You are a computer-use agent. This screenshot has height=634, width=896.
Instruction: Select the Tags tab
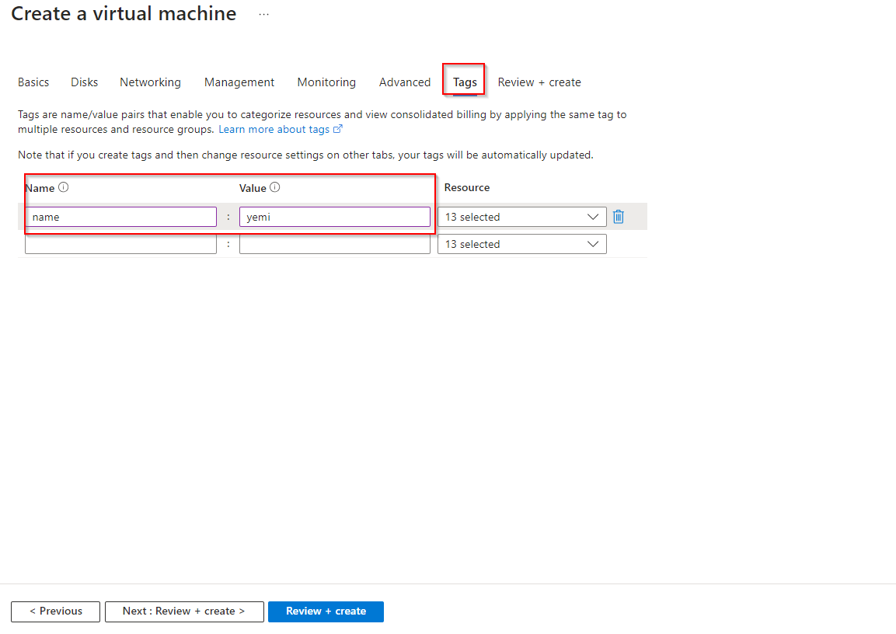[465, 82]
